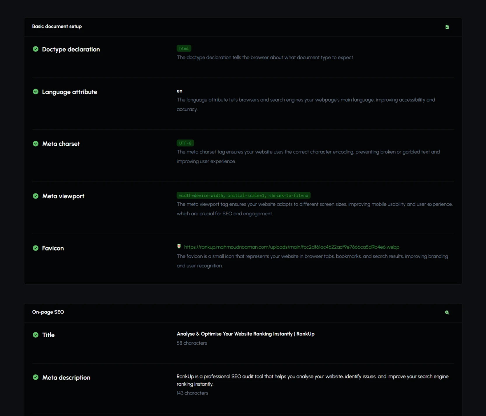Click the magnifier icon in On-page SEO header

click(x=447, y=312)
